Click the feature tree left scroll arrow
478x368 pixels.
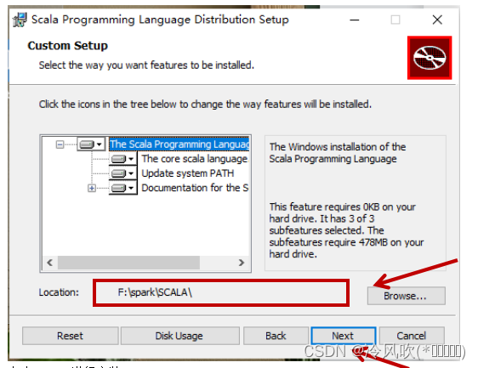pos(50,263)
